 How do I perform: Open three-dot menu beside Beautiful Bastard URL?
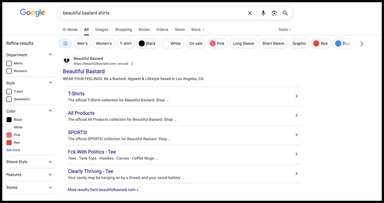tap(132, 64)
